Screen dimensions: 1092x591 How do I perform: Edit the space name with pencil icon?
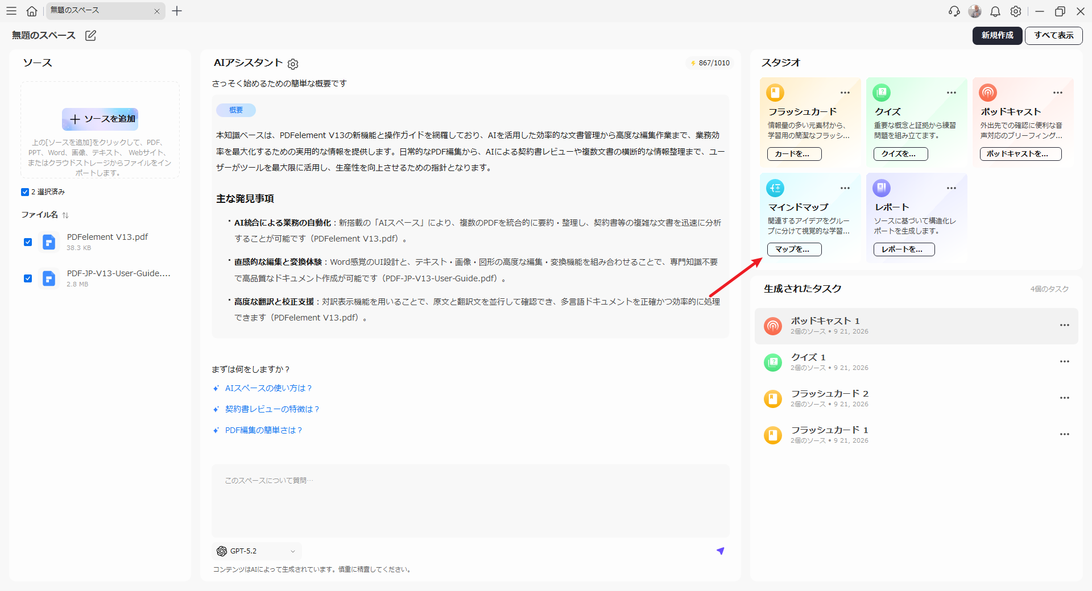tap(90, 35)
